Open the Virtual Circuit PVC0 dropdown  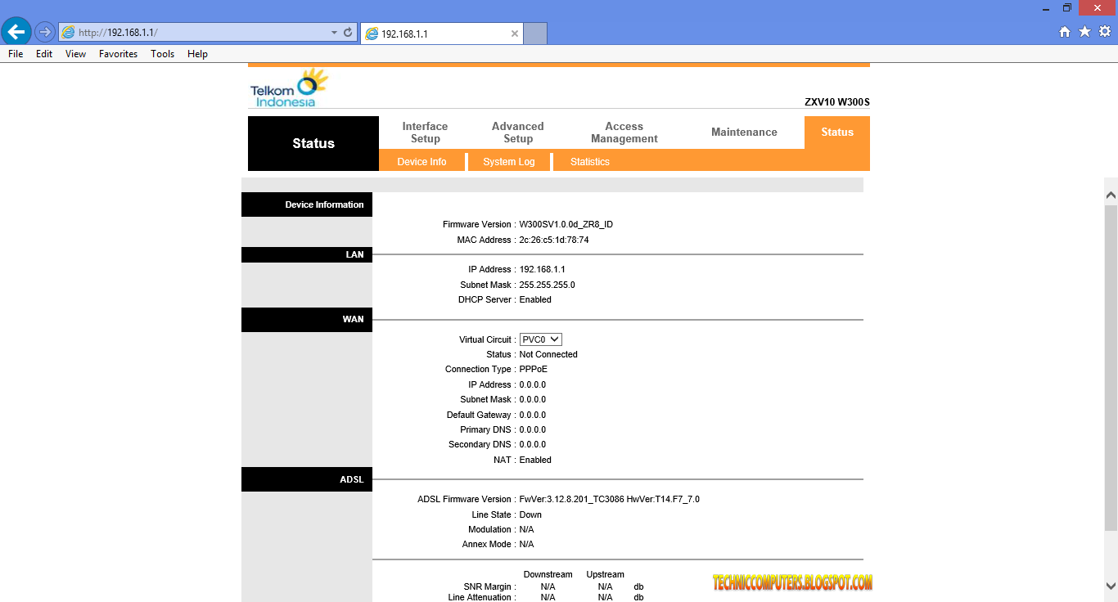tap(540, 339)
